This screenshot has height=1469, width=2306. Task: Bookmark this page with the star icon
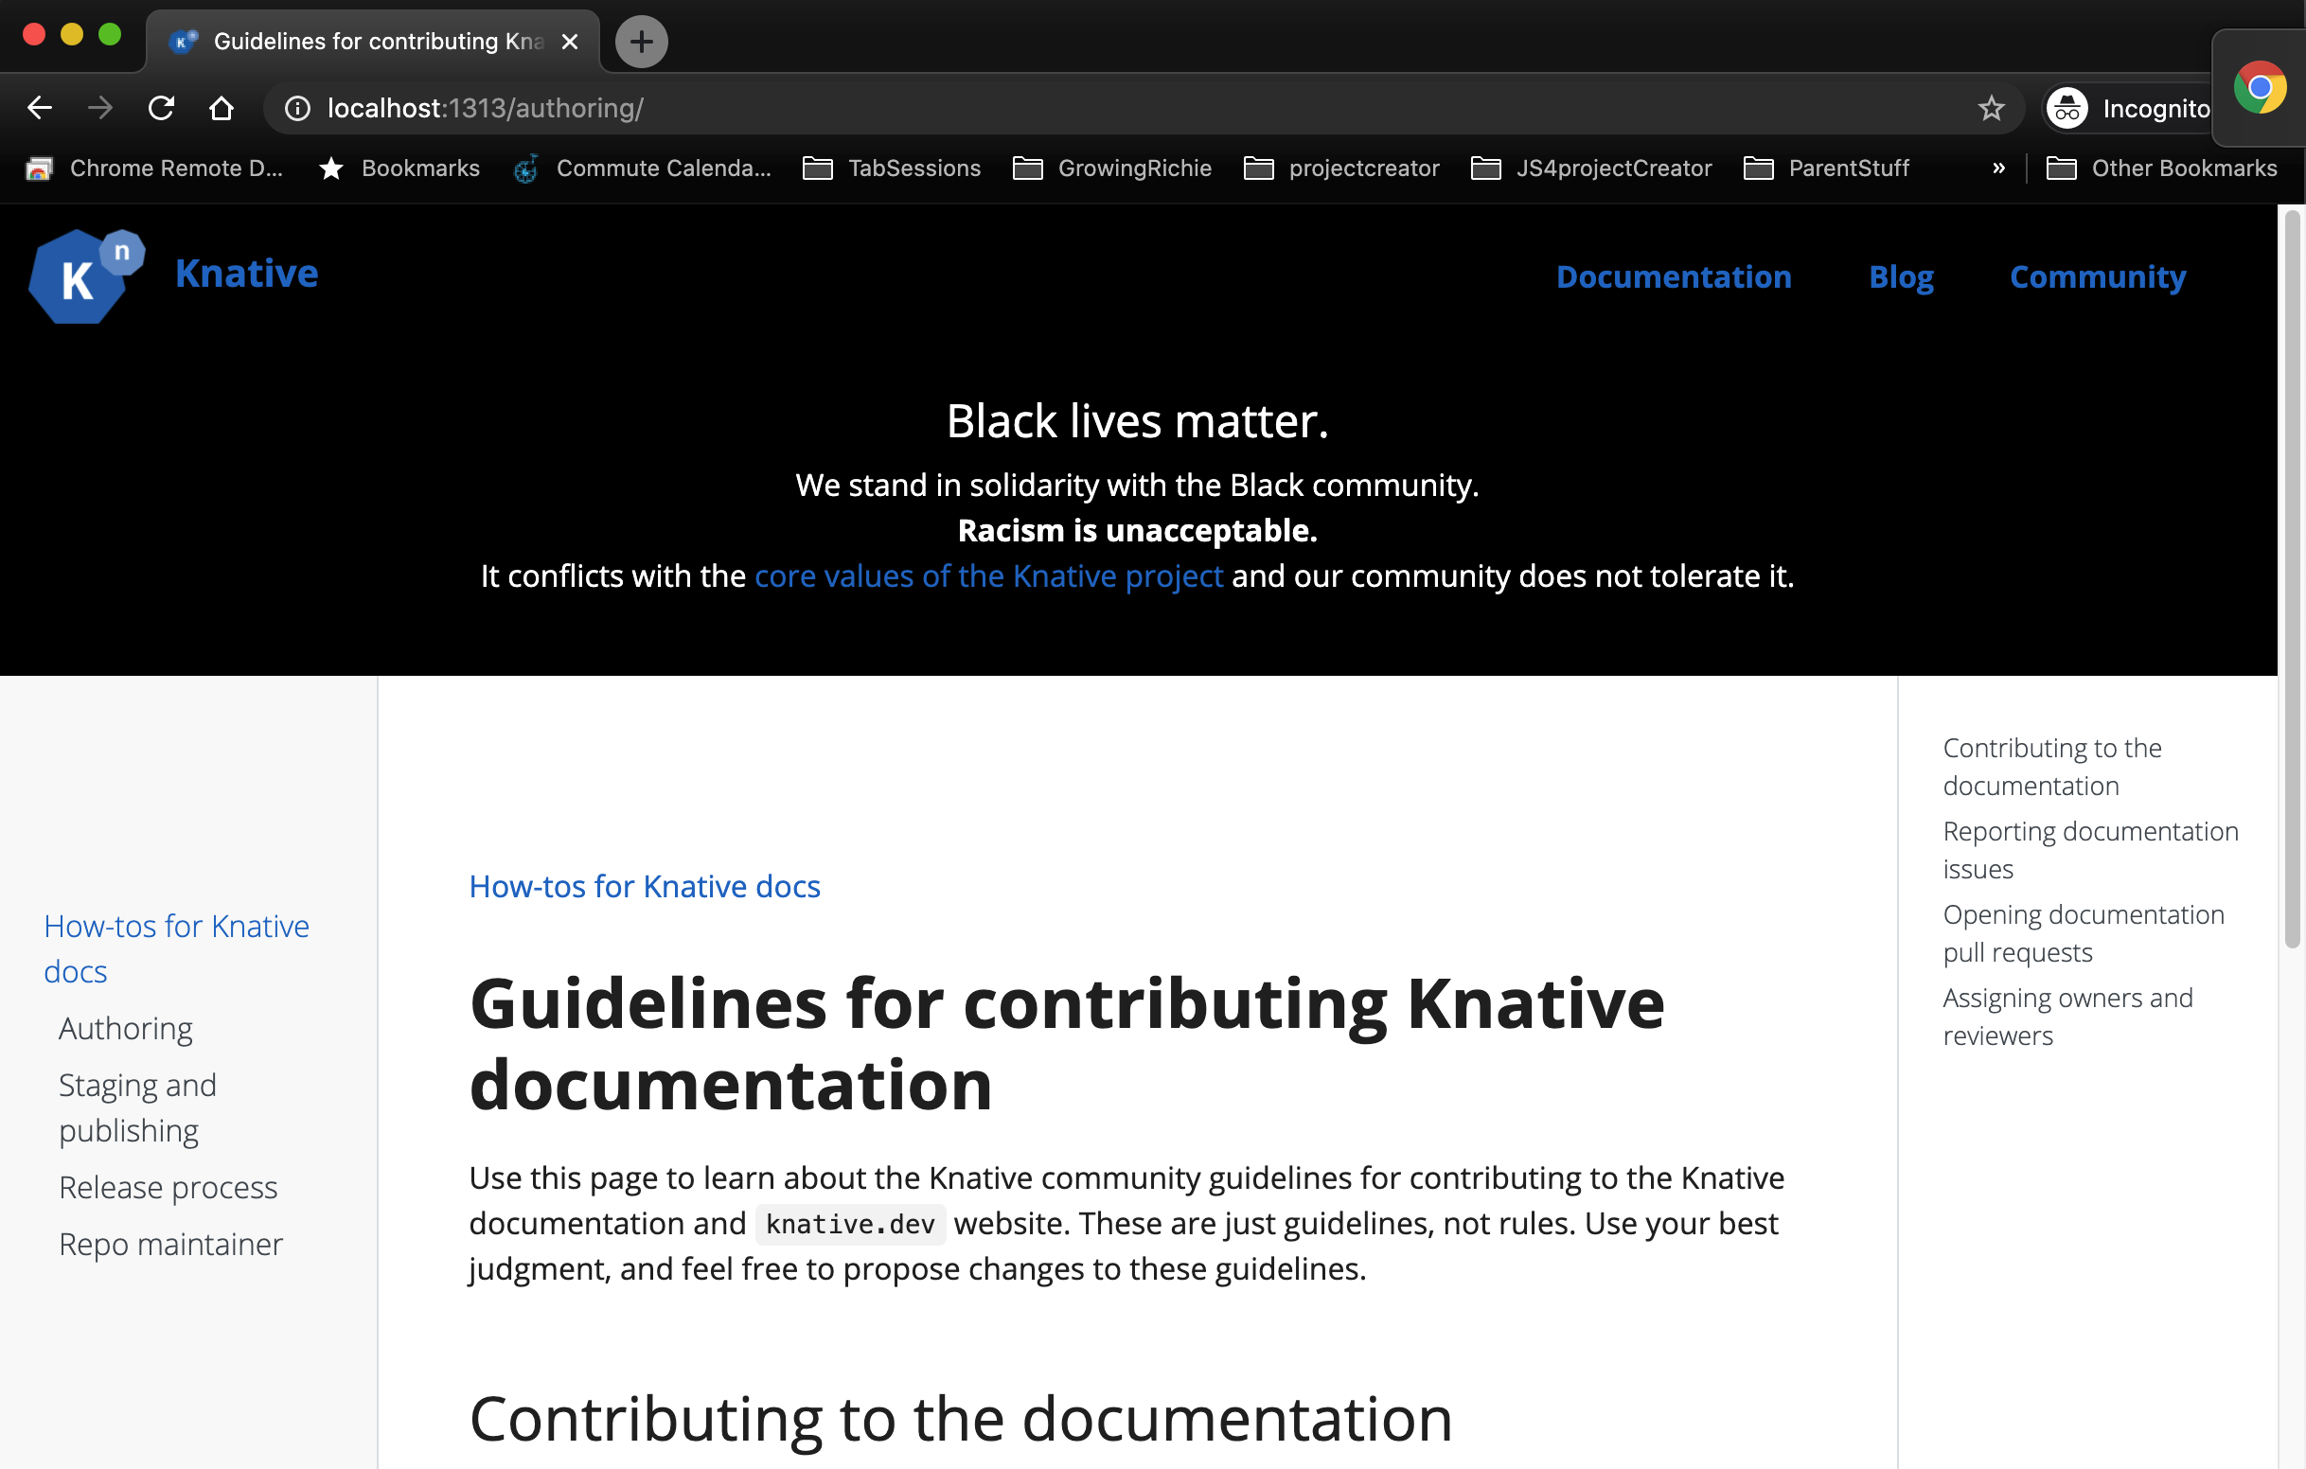1991,108
